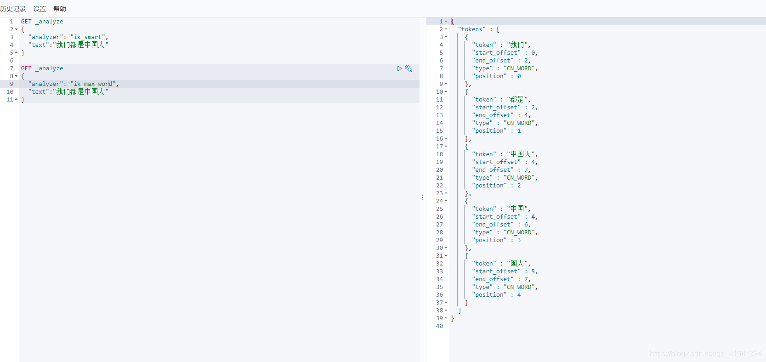
Task: Run the selected ik_max_word request
Action: [399, 68]
